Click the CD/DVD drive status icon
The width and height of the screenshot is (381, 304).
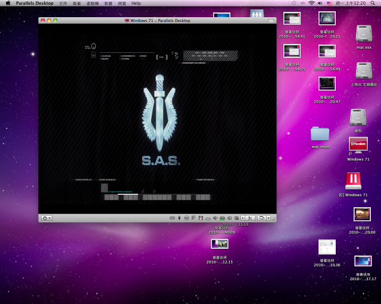[186, 218]
